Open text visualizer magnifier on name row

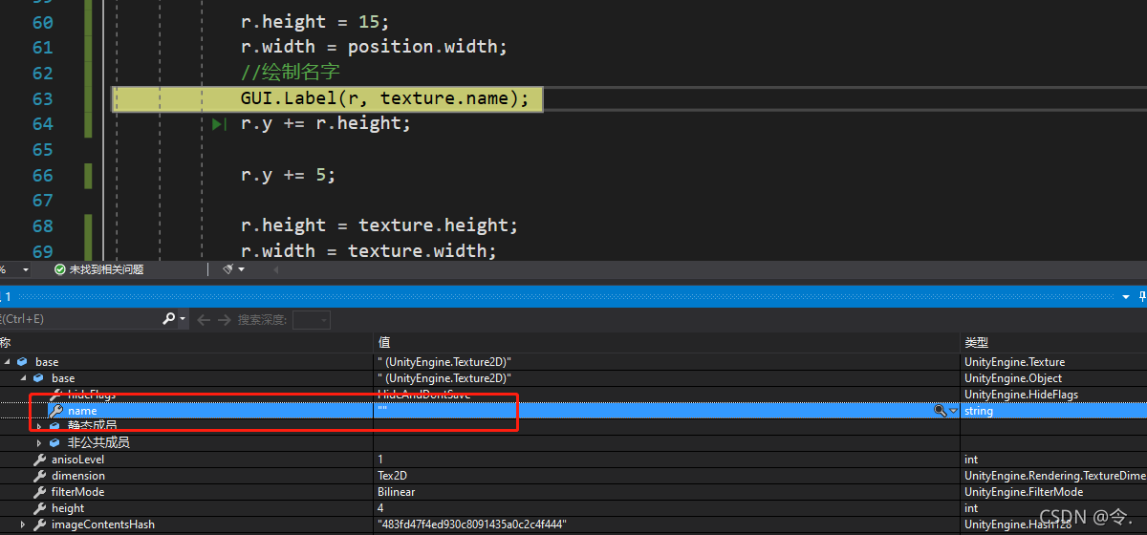tap(941, 411)
